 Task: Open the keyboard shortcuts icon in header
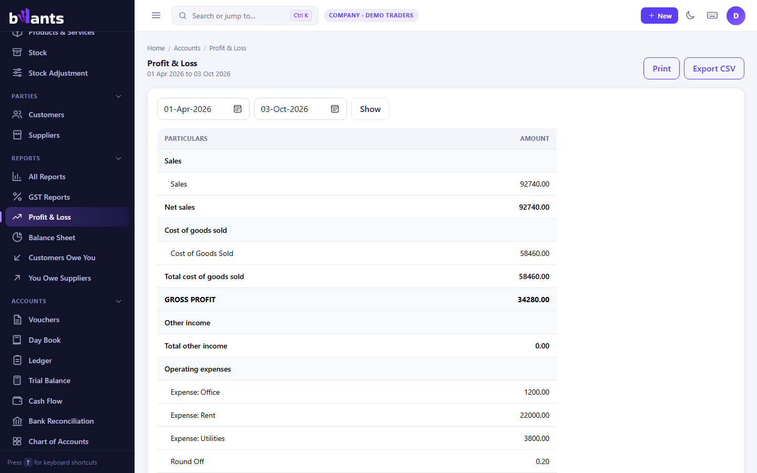712,15
